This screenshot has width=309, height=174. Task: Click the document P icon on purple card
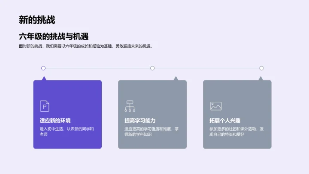point(45,106)
